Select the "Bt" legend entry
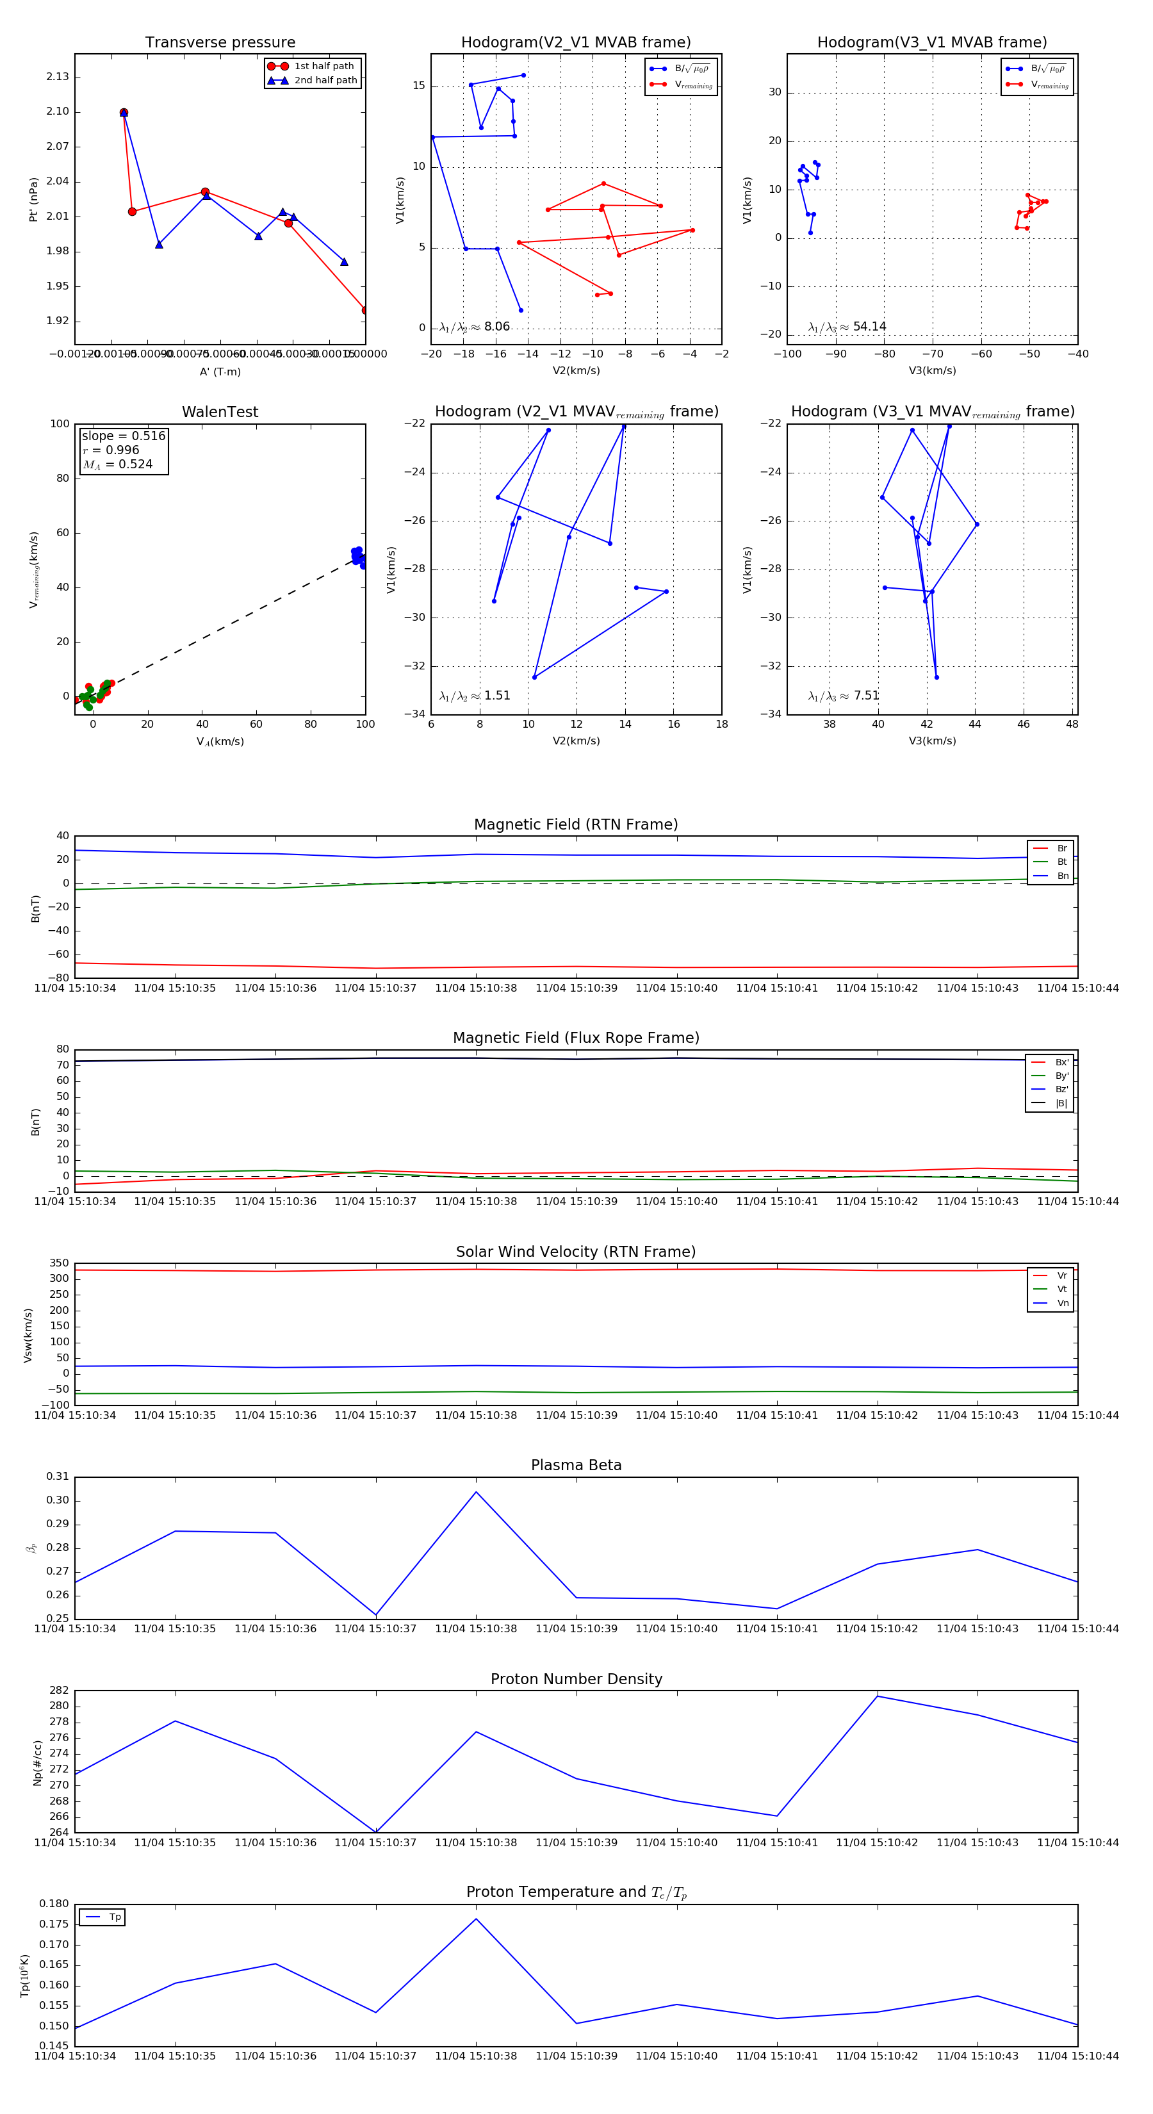Image resolution: width=1153 pixels, height=2114 pixels. click(x=1051, y=862)
